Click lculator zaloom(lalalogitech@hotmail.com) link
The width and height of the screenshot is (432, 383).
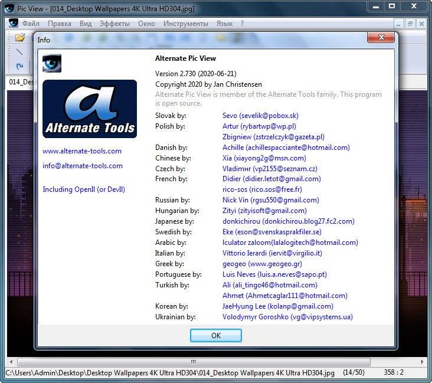tap(290, 243)
